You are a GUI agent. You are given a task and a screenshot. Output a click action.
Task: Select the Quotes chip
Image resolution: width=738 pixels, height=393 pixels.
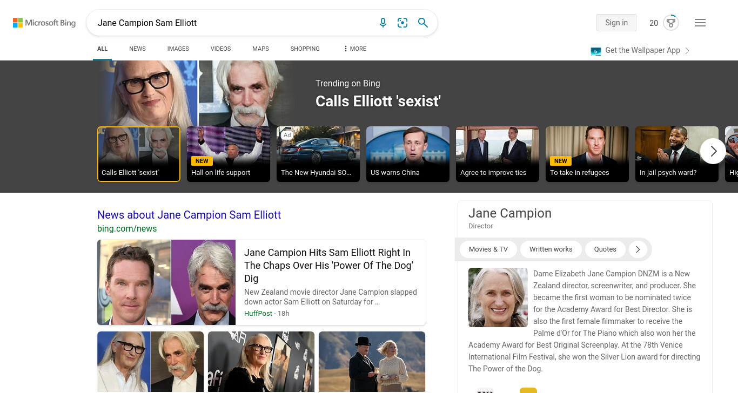tap(605, 249)
